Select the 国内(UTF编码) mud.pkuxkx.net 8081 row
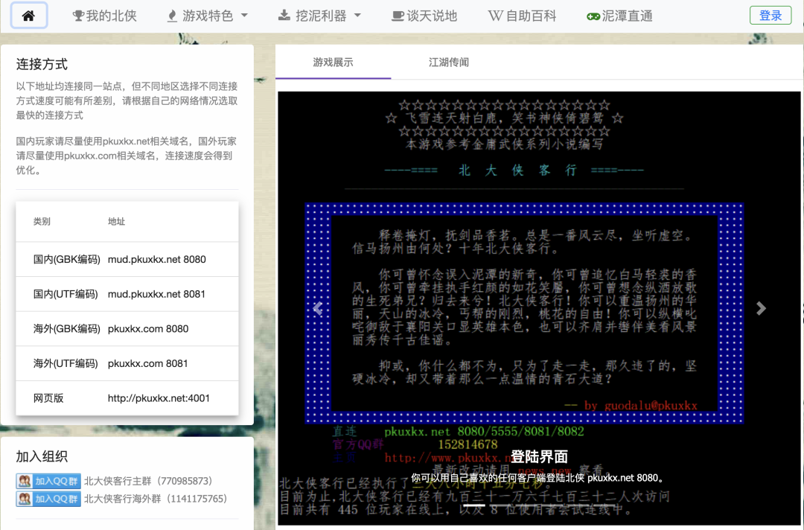804x530 pixels. point(127,294)
